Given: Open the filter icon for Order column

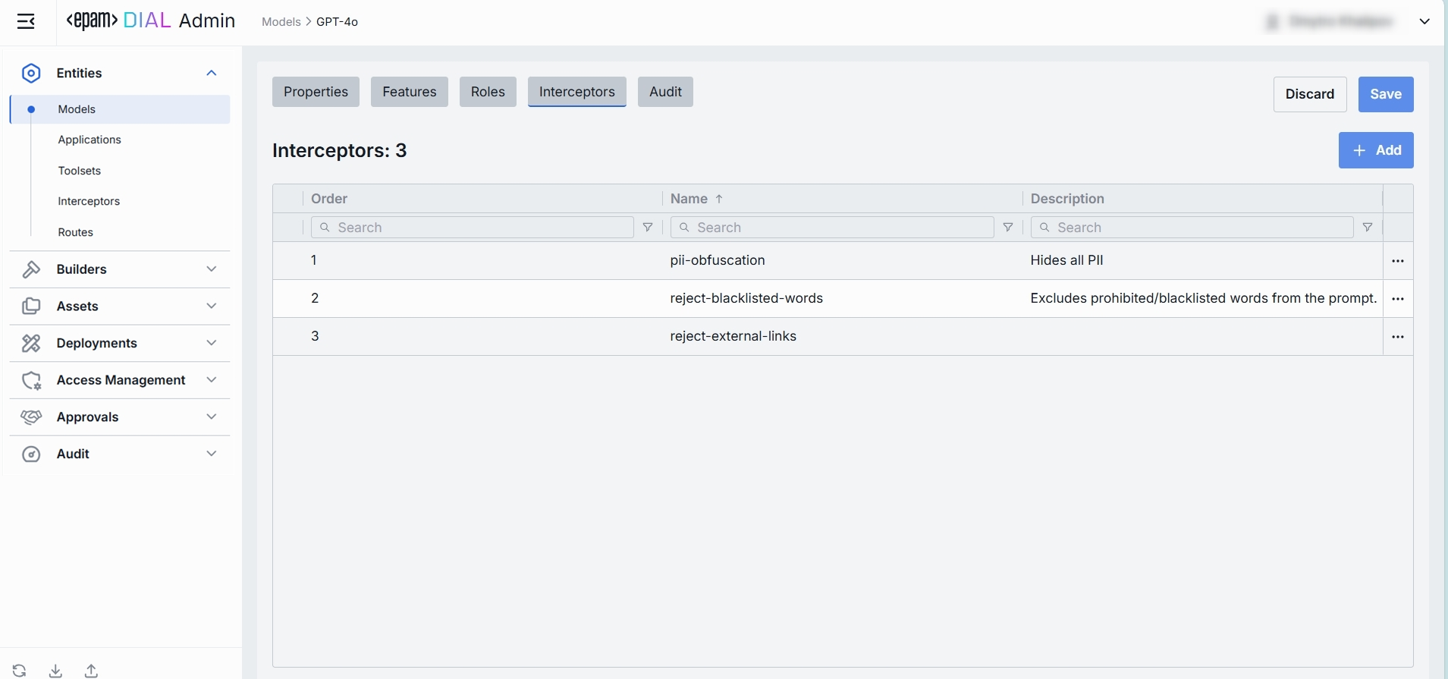Looking at the screenshot, I should coord(648,228).
